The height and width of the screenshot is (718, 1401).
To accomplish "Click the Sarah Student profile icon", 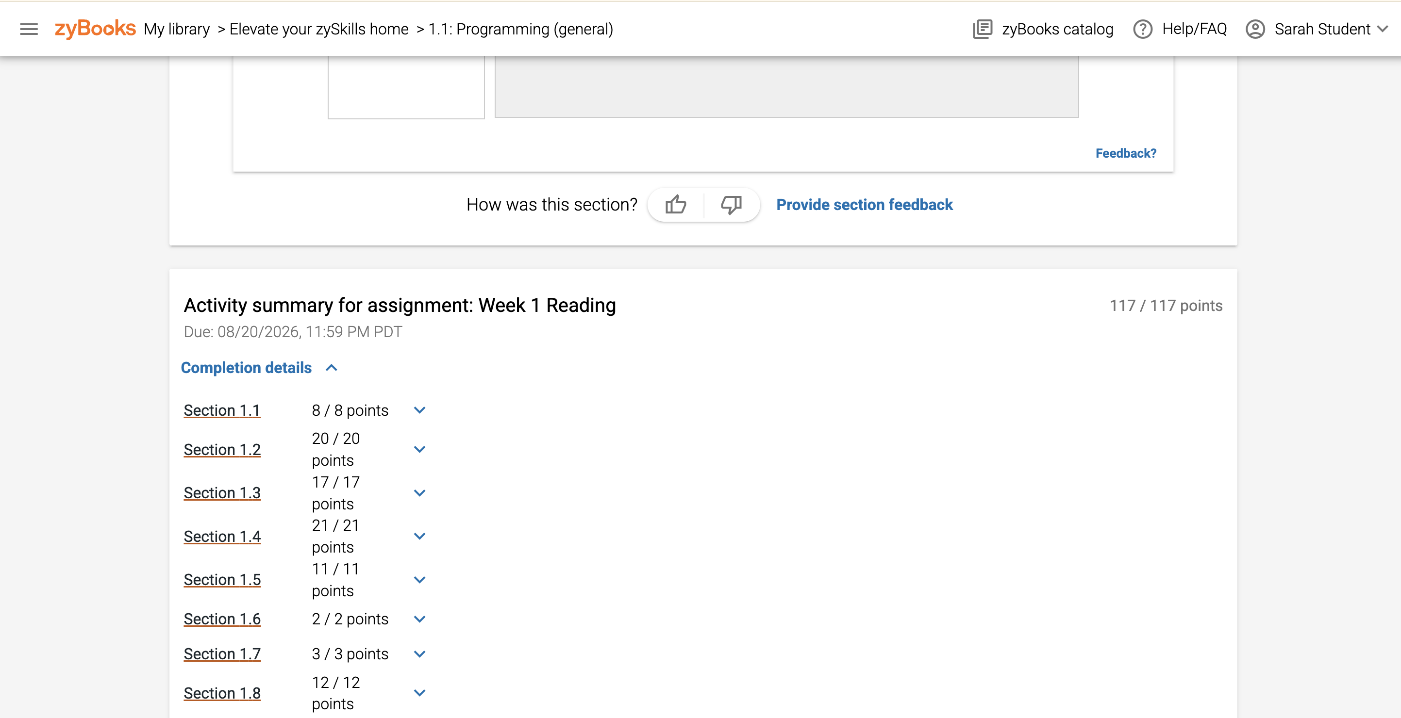I will click(x=1255, y=29).
